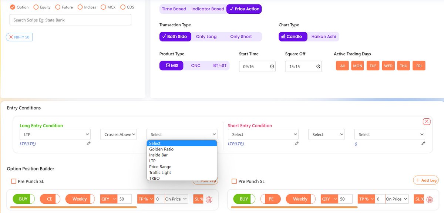
Task: Select the Equity radio button
Action: click(36, 7)
